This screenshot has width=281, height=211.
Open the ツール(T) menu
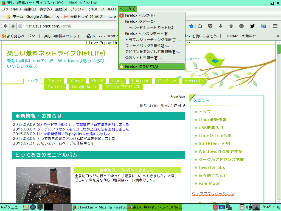click(108, 9)
